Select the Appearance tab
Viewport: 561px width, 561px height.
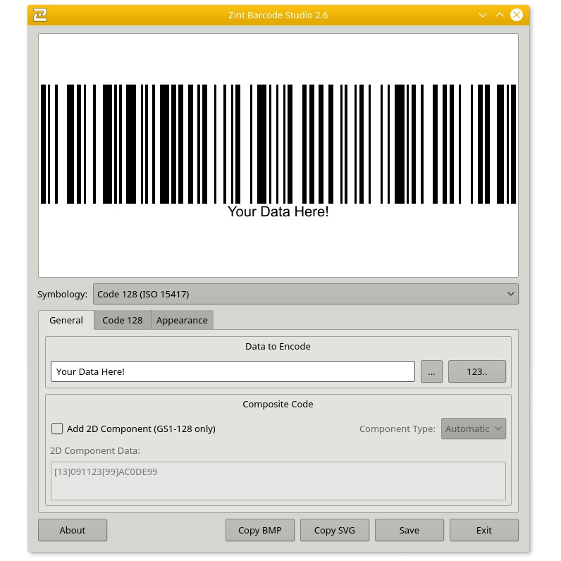click(182, 320)
